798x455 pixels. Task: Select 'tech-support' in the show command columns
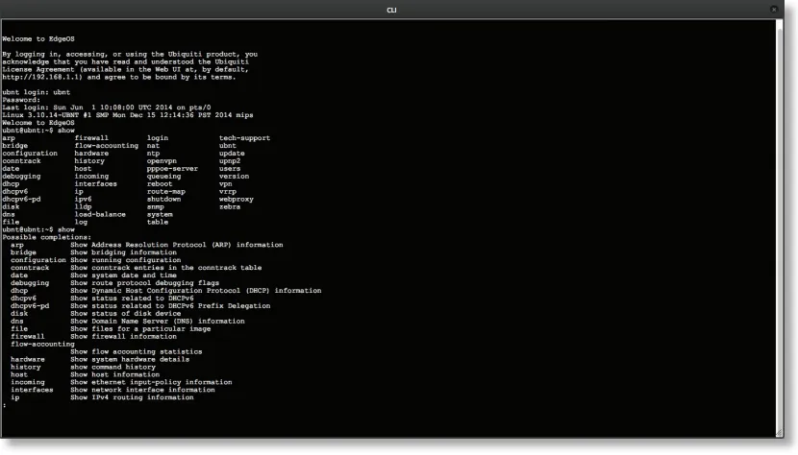point(244,137)
